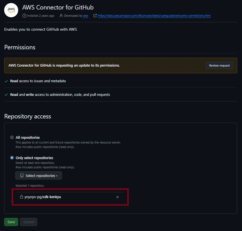Open the aws developer profile link
242x231 pixels.
click(85, 16)
